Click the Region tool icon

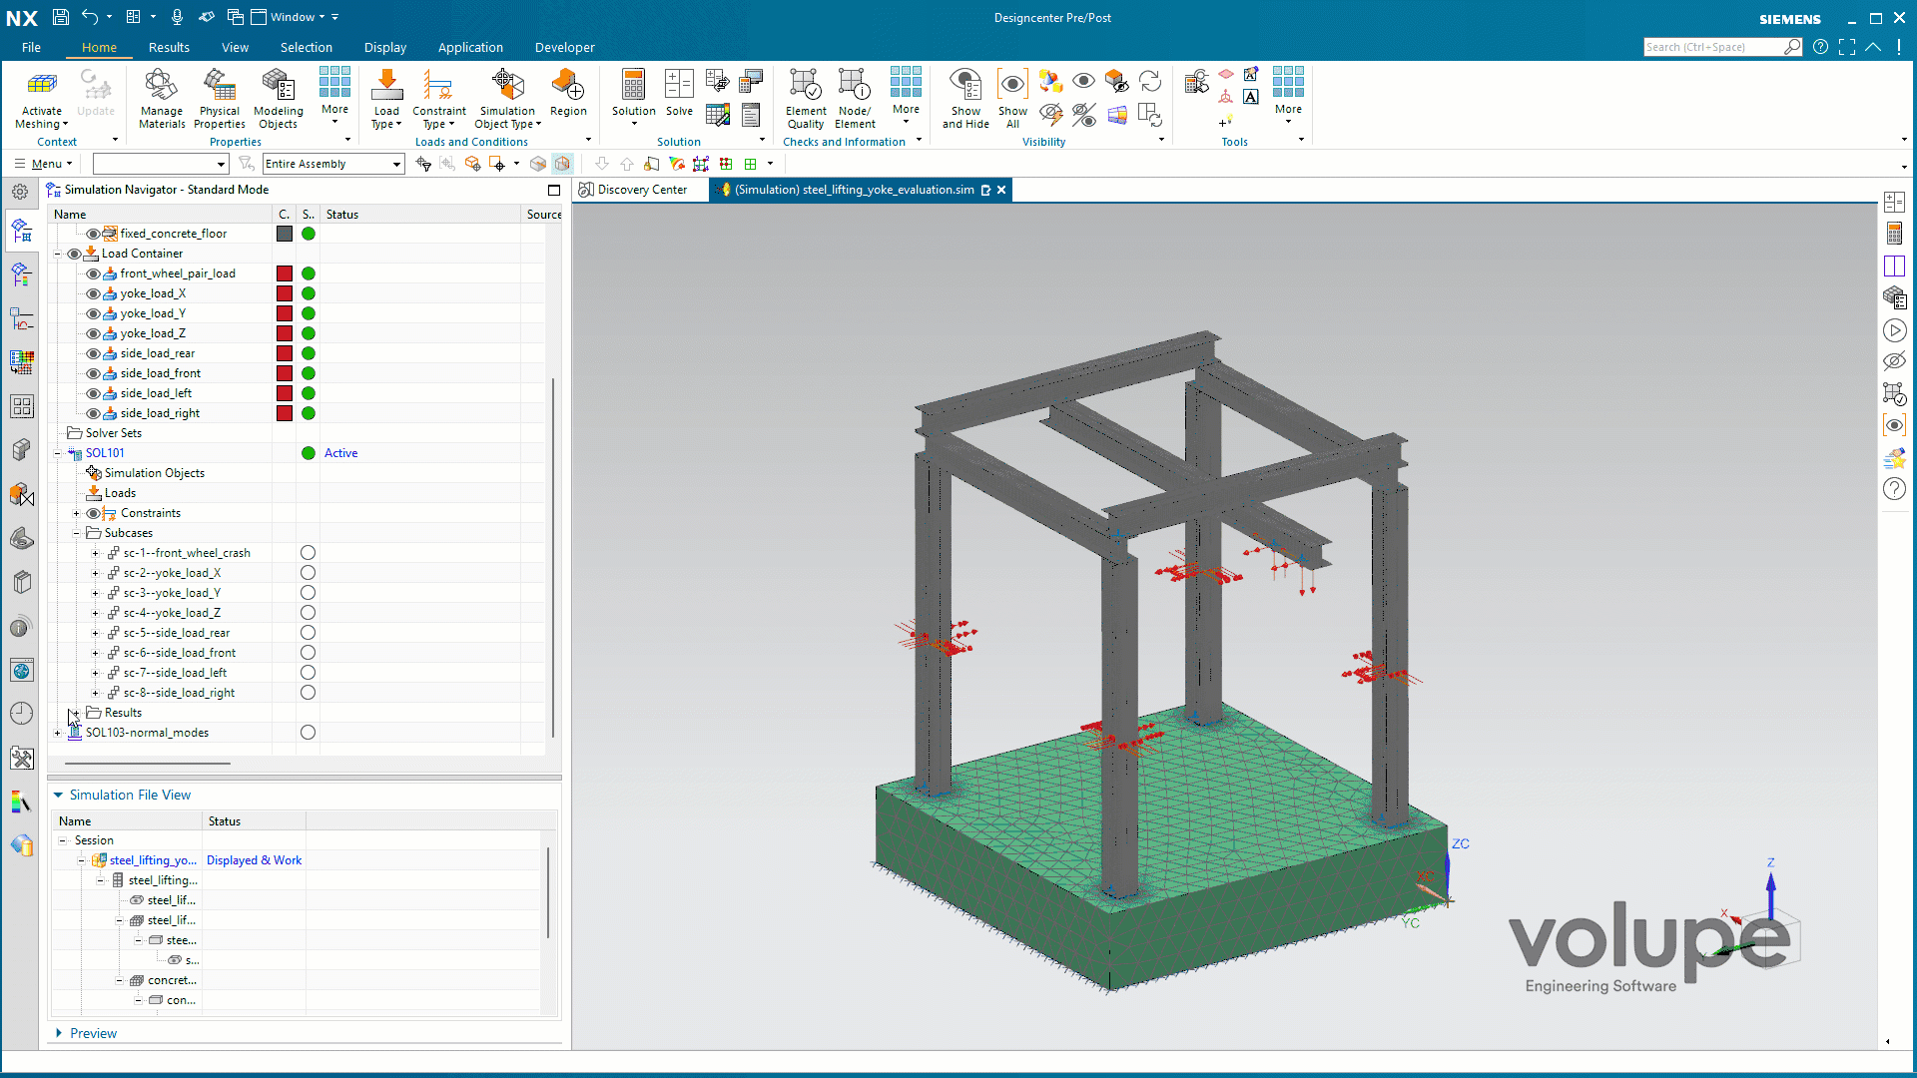(568, 85)
